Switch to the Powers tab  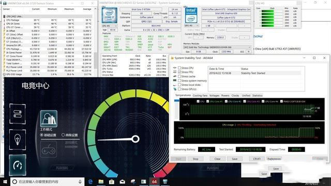(x=225, y=96)
